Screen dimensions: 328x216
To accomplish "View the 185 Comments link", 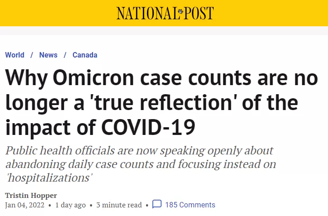I will pyautogui.click(x=190, y=205).
